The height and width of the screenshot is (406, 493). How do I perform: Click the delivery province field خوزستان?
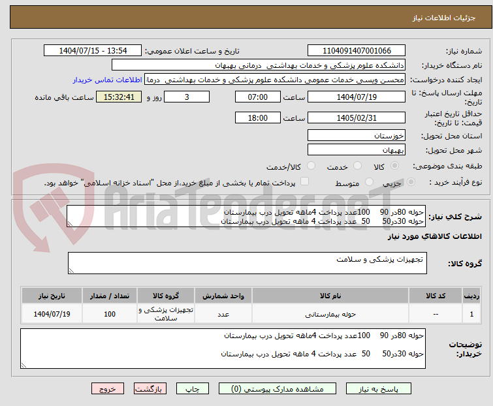(x=357, y=135)
